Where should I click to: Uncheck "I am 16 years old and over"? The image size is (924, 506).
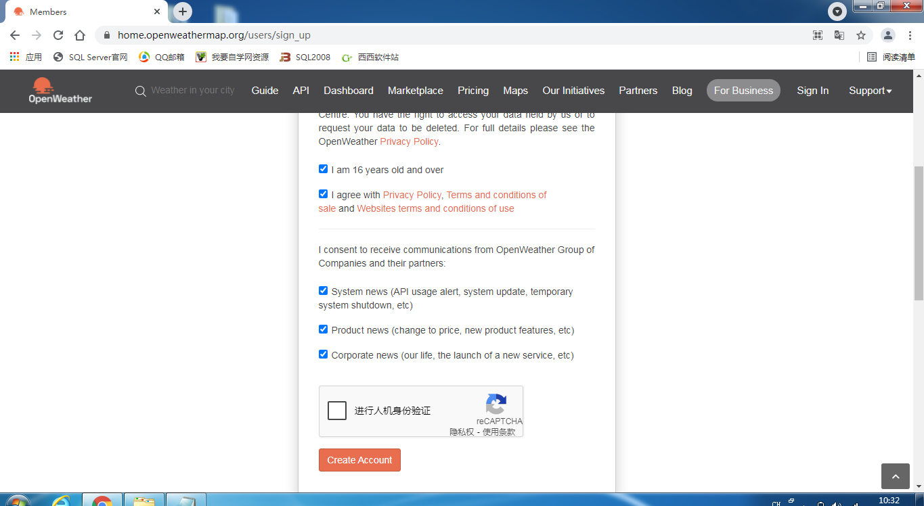(x=324, y=169)
